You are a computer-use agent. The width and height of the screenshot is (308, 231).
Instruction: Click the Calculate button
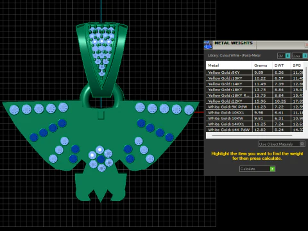click(x=257, y=169)
